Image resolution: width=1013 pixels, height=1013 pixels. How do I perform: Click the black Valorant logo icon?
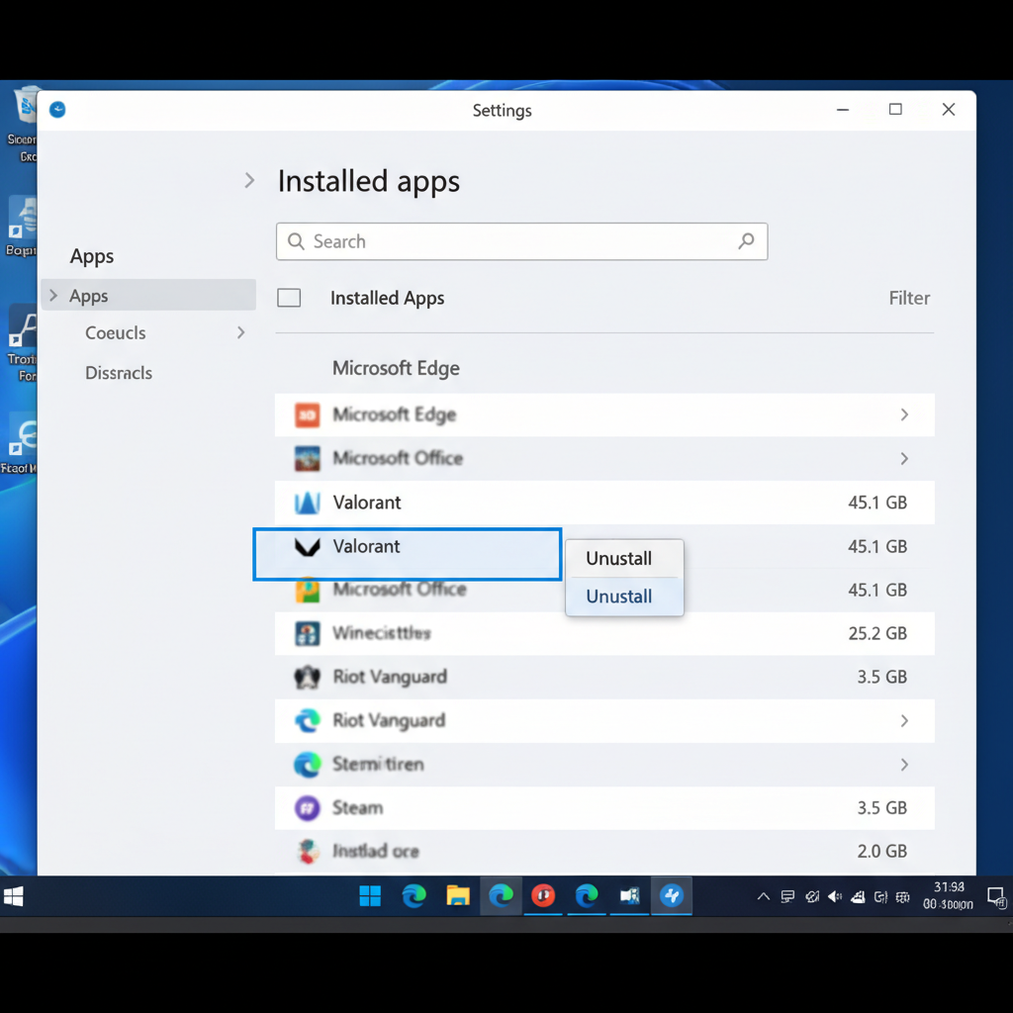click(308, 547)
